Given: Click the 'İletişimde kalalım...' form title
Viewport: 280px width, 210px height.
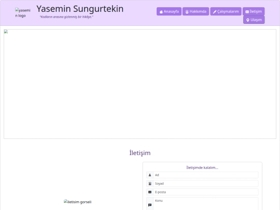Looking at the screenshot, I should (202, 167).
